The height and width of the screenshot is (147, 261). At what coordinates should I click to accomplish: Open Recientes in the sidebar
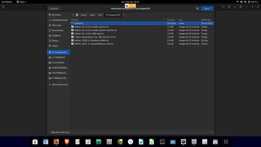click(58, 15)
